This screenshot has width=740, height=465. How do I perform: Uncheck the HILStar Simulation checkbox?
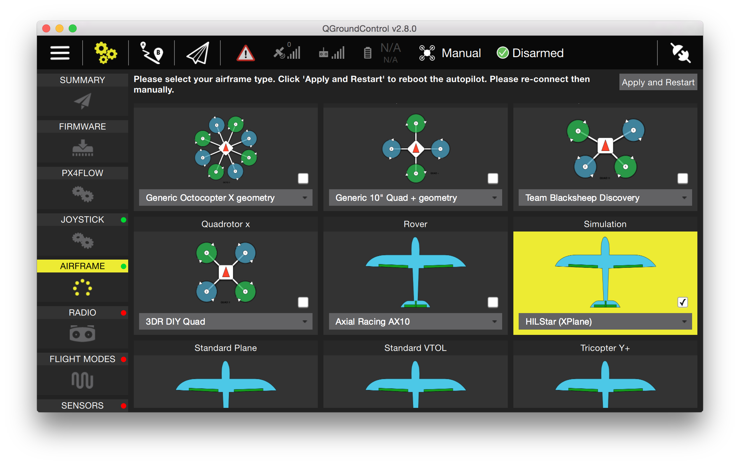683,302
